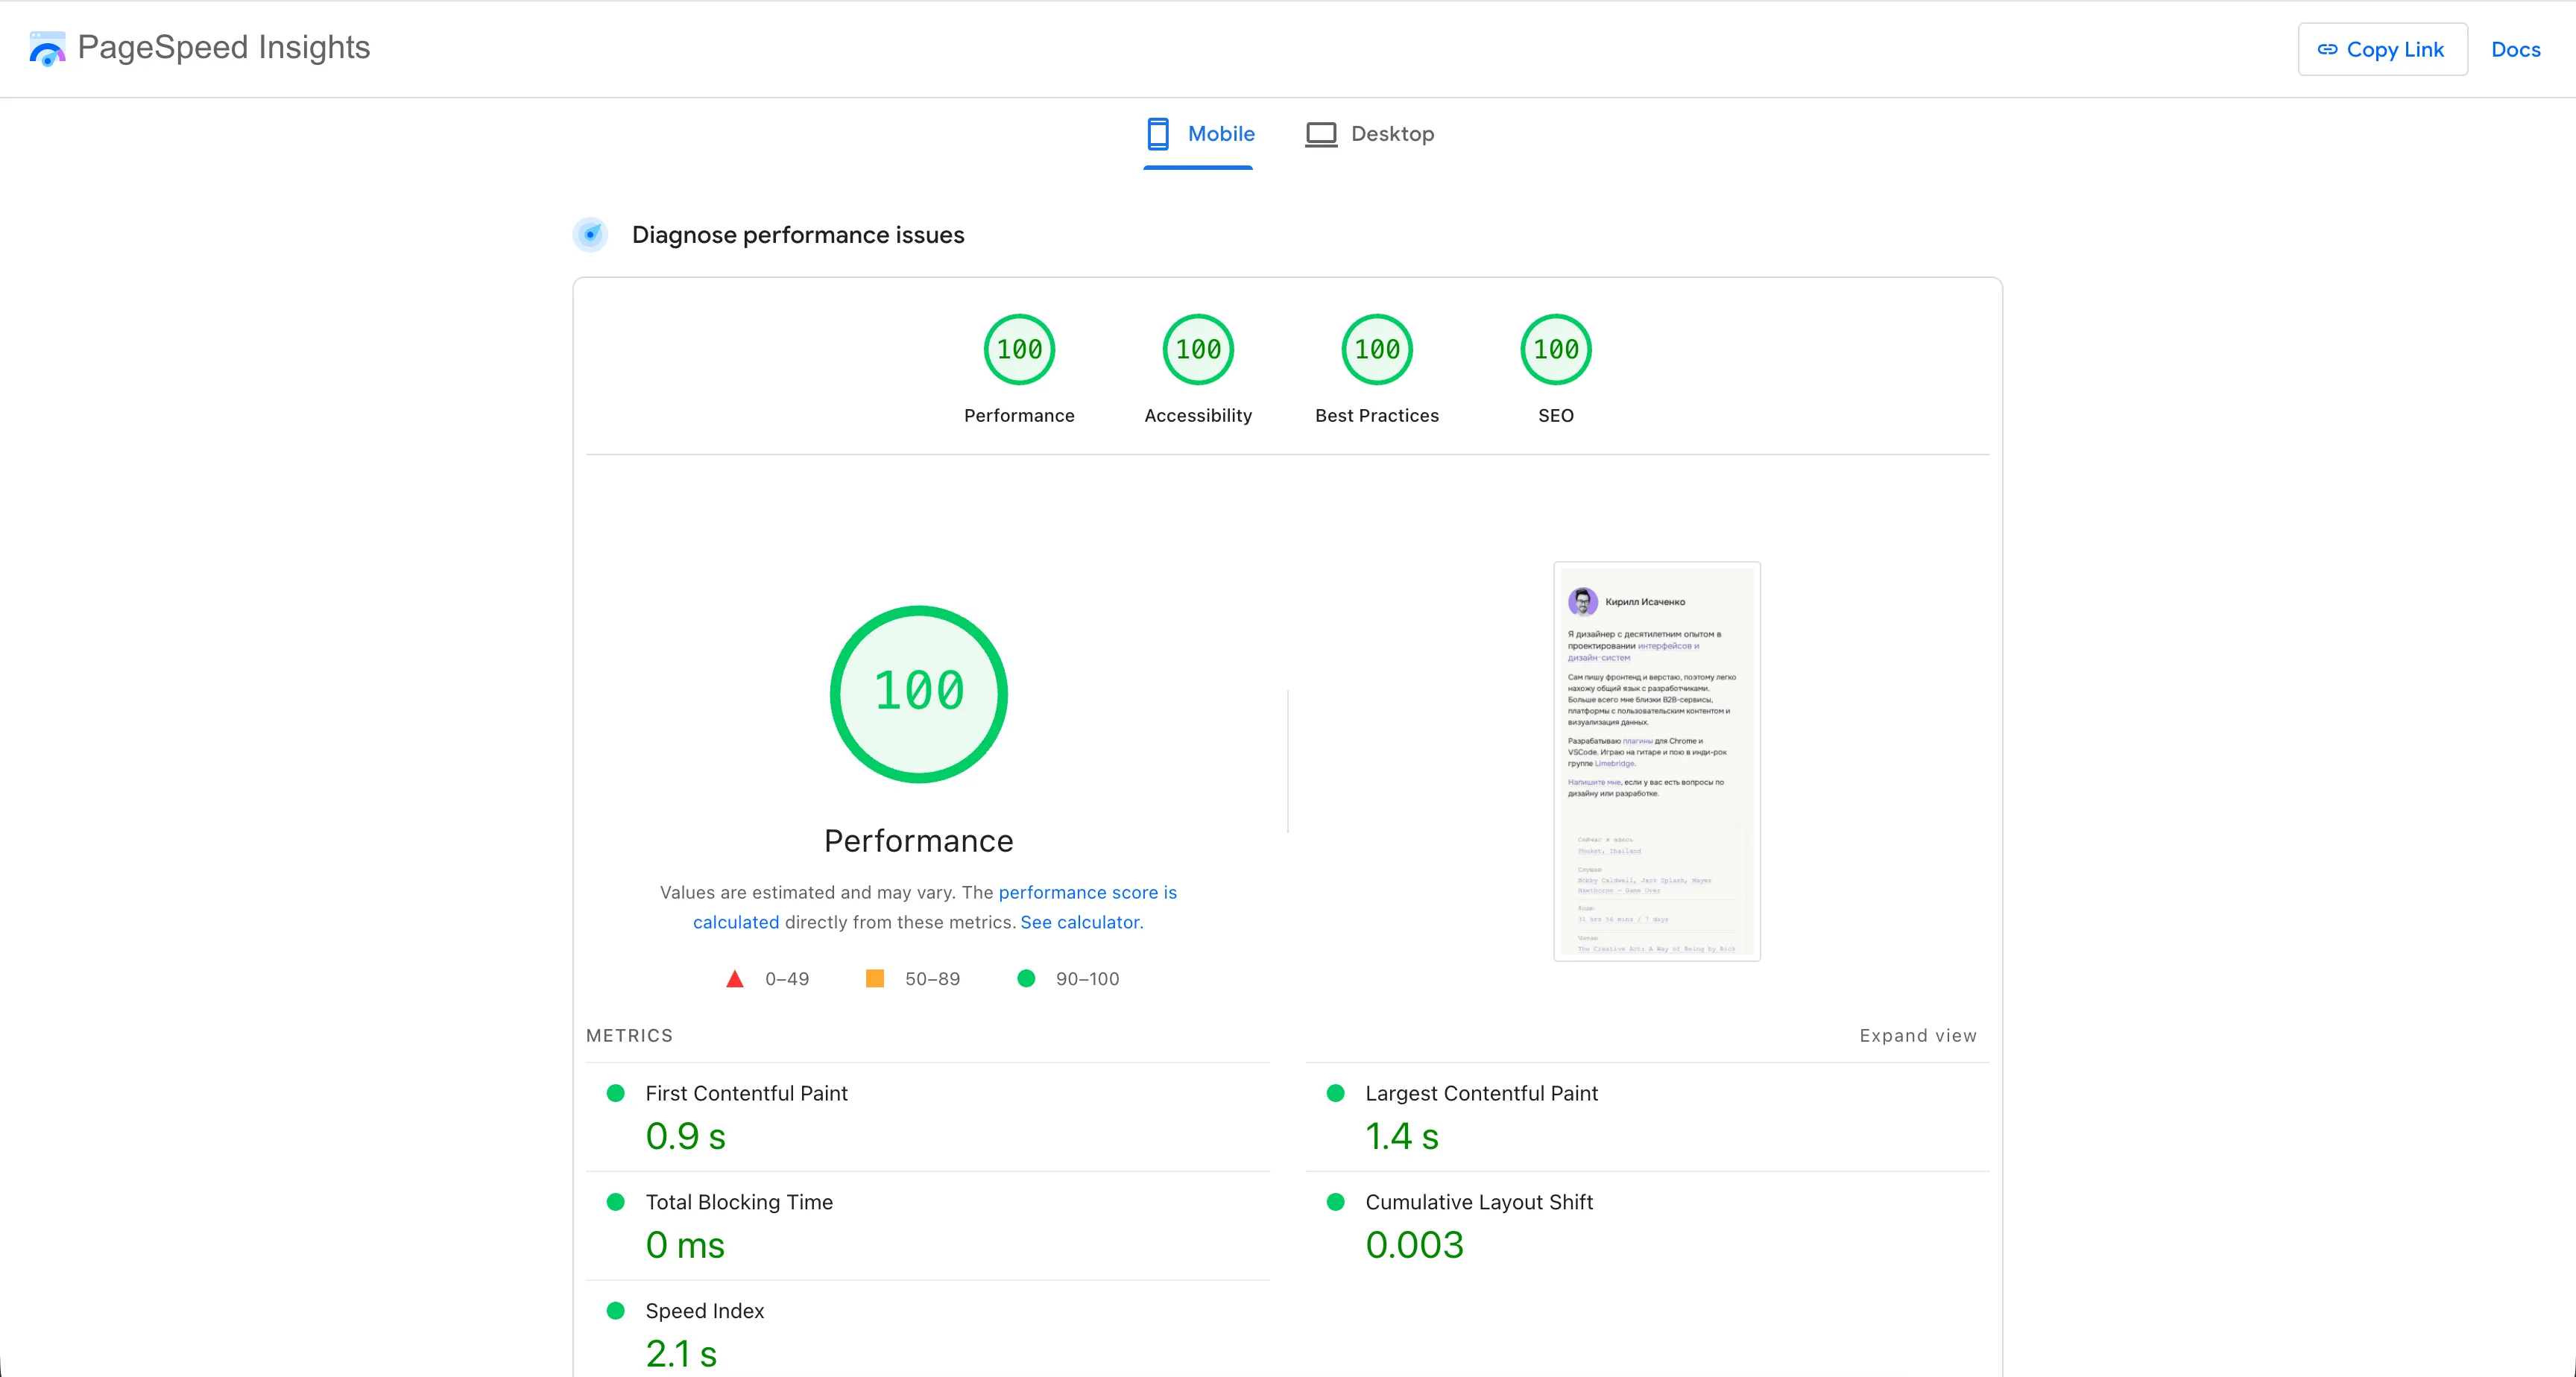Click the Cumulative Layout Shift metric row
Image resolution: width=2576 pixels, height=1377 pixels.
1478,1202
